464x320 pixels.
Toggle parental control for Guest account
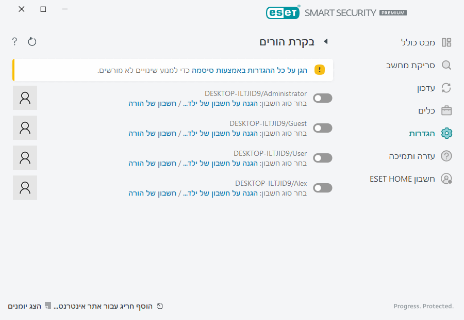[x=323, y=128]
